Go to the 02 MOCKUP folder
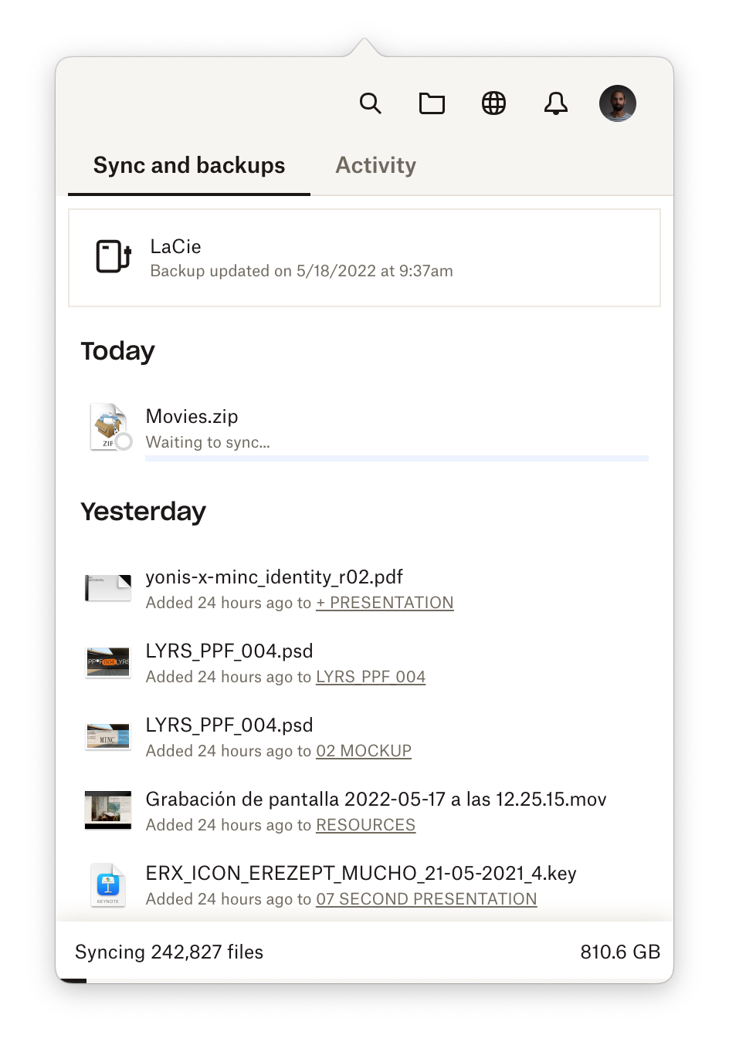This screenshot has width=729, height=1045. [364, 751]
